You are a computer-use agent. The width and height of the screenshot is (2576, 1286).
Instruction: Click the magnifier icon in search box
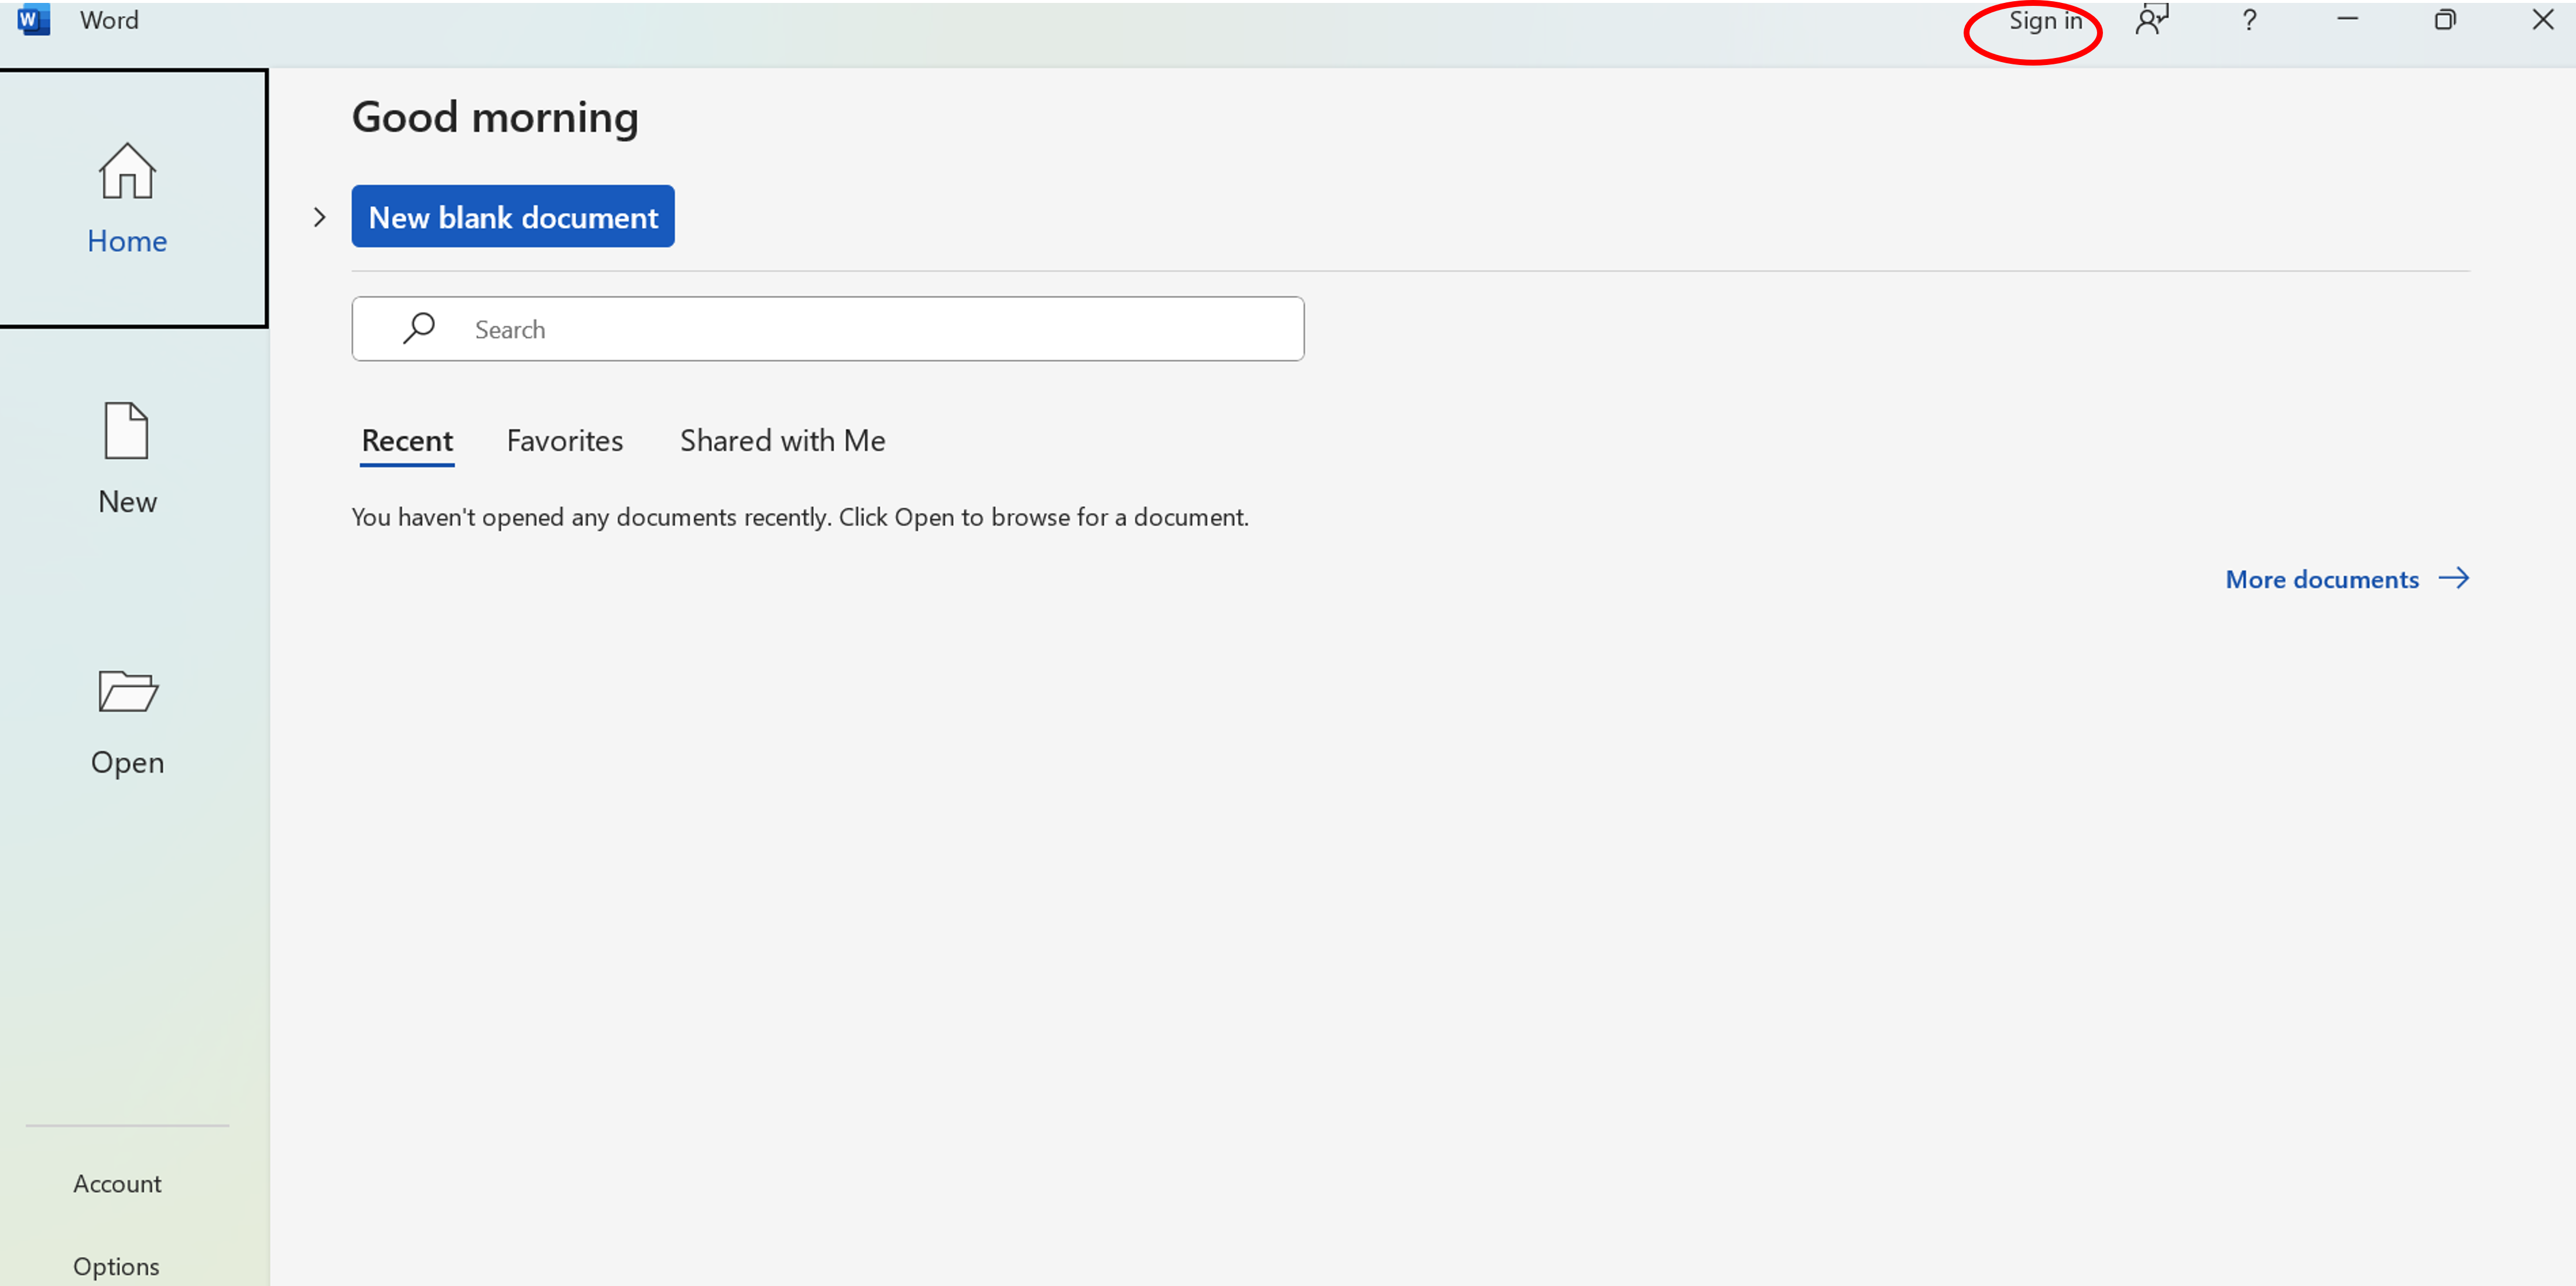[419, 328]
